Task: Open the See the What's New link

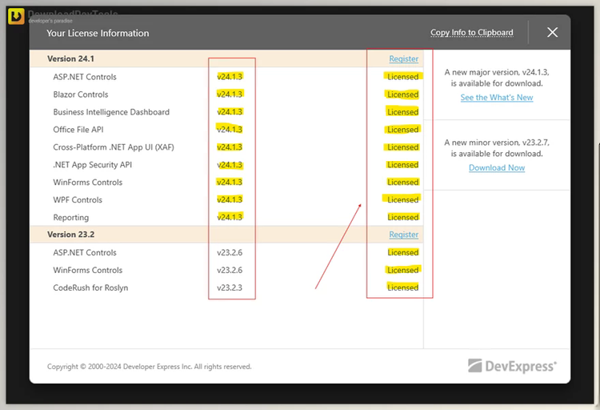Action: coord(497,98)
